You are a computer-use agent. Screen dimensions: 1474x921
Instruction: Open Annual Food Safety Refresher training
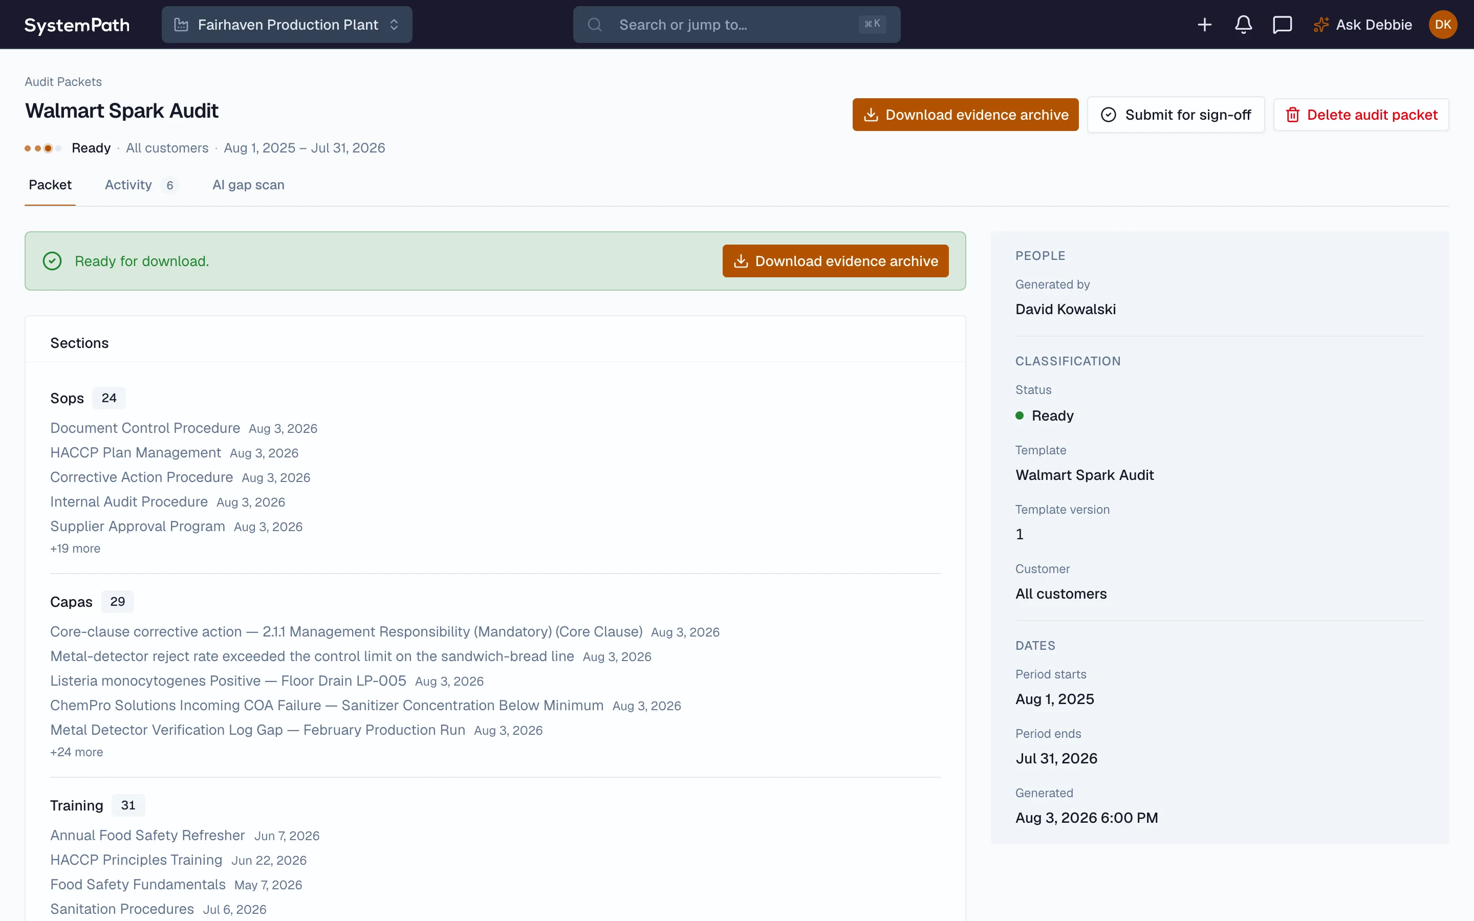(147, 835)
